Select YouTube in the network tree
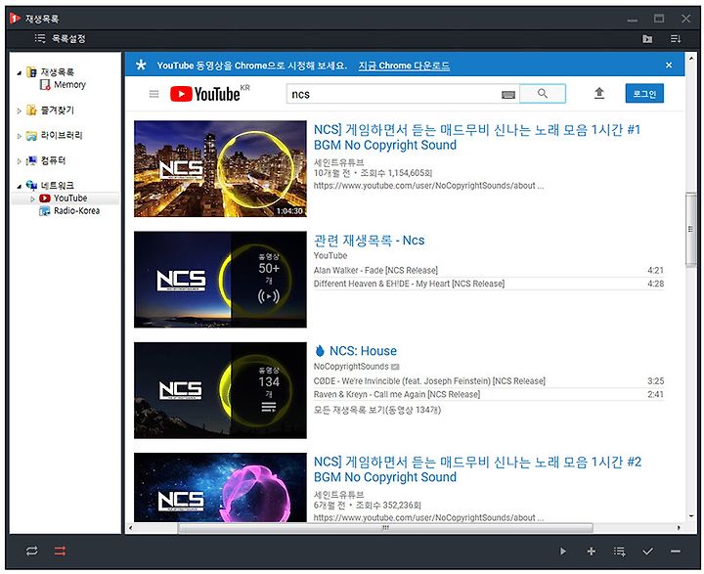Viewport: 704px width, 574px height. tap(66, 199)
